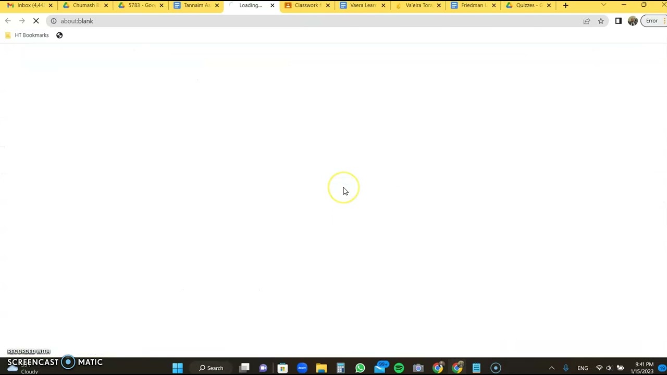This screenshot has width=667, height=375.
Task: Close the Classwork tab
Action: coord(328,5)
